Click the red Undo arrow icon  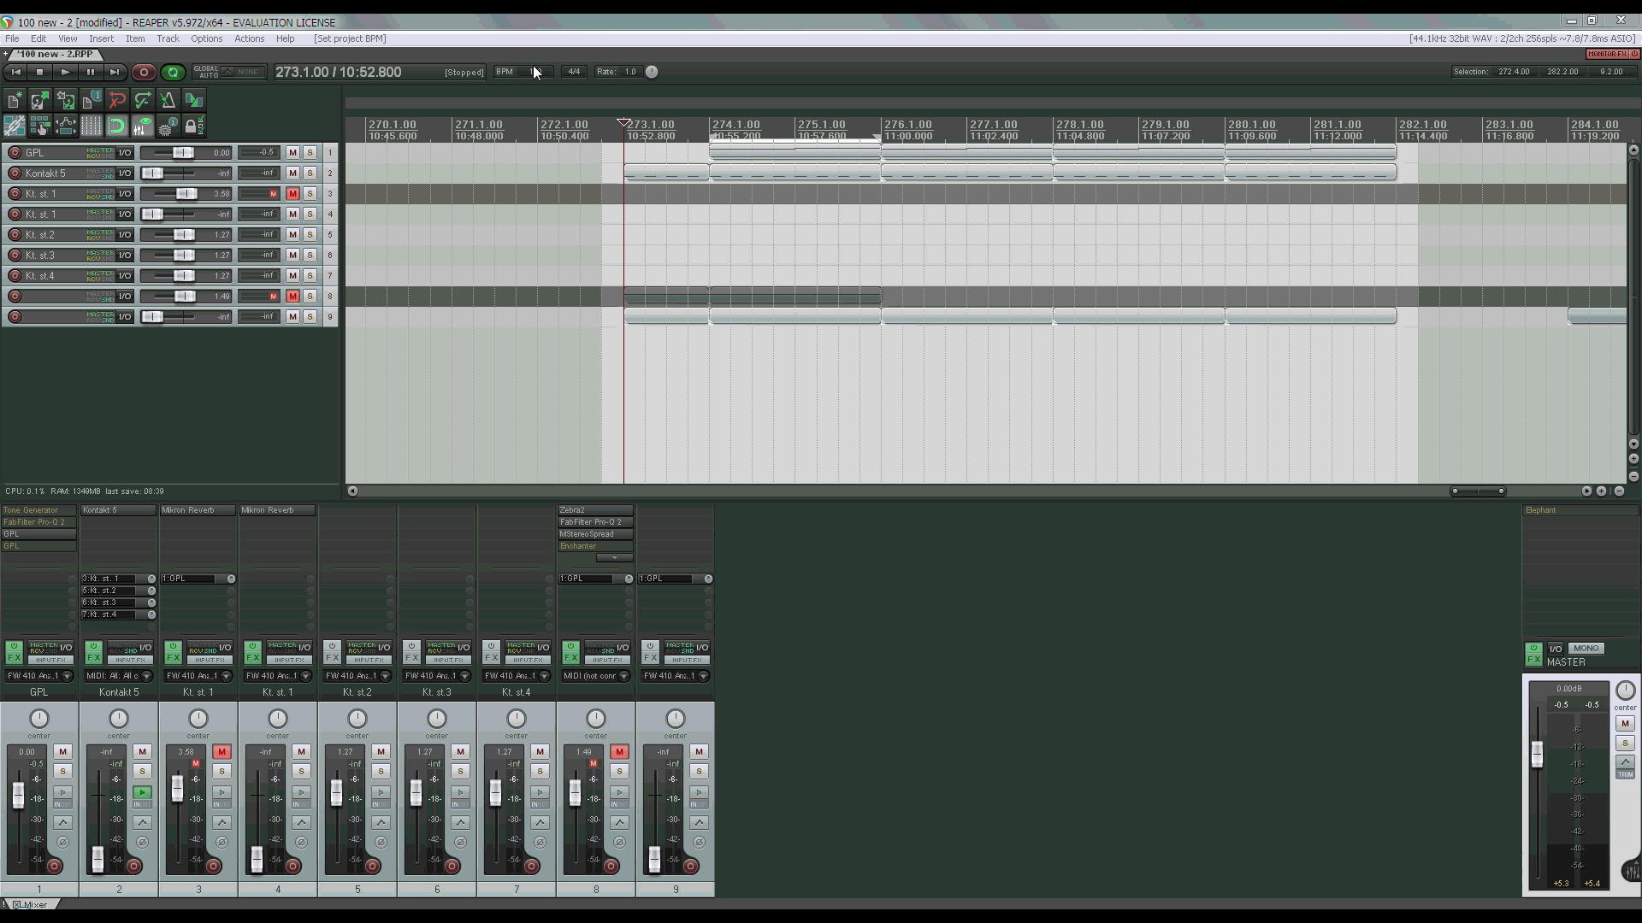(x=117, y=101)
